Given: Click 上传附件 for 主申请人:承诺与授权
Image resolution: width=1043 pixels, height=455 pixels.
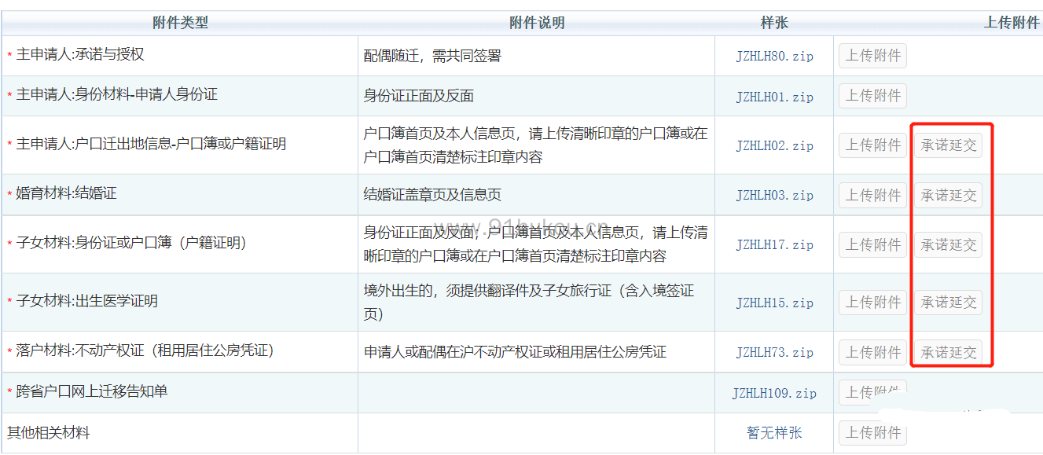Looking at the screenshot, I should [x=872, y=56].
